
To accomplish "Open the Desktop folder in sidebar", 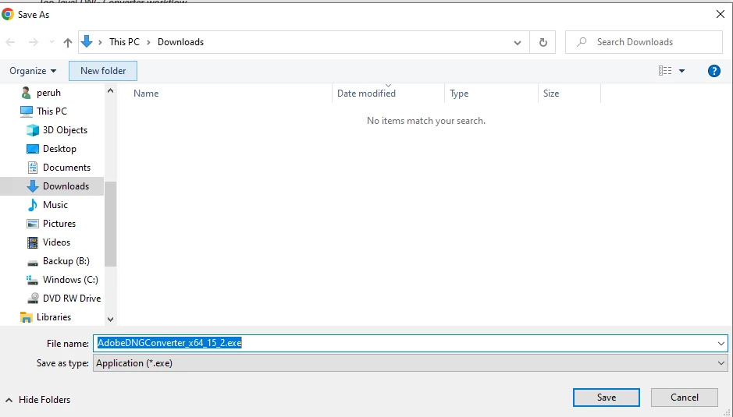I will (59, 149).
